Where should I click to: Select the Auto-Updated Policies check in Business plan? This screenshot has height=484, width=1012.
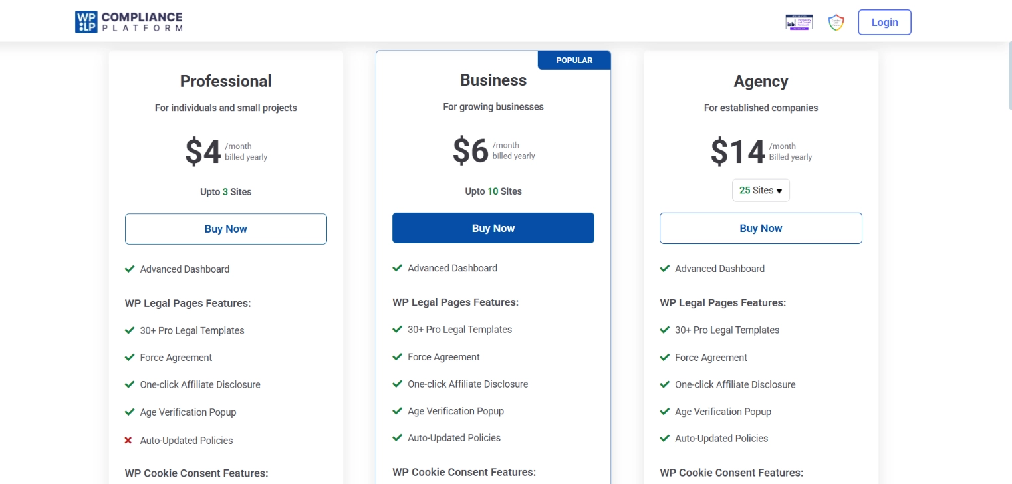pyautogui.click(x=397, y=437)
